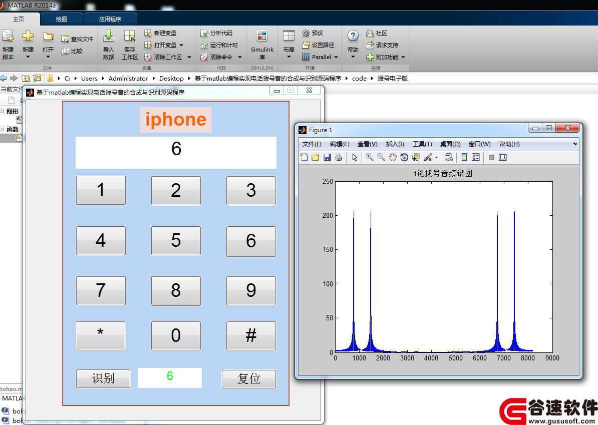The height and width of the screenshot is (425, 598).
Task: Select the Edit Plot arrow tool in Figure 1
Action: [355, 157]
